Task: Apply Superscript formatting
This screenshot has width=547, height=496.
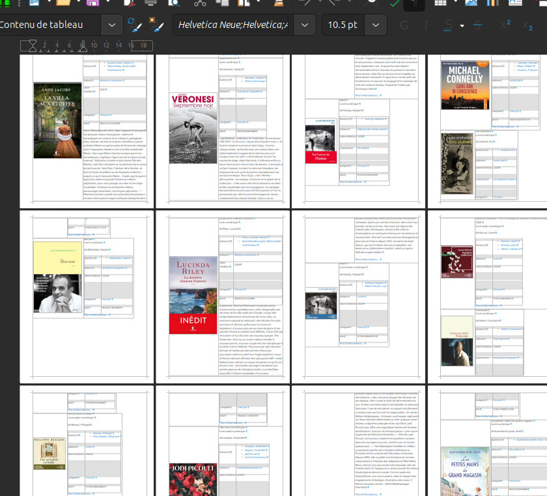Action: 505,25
